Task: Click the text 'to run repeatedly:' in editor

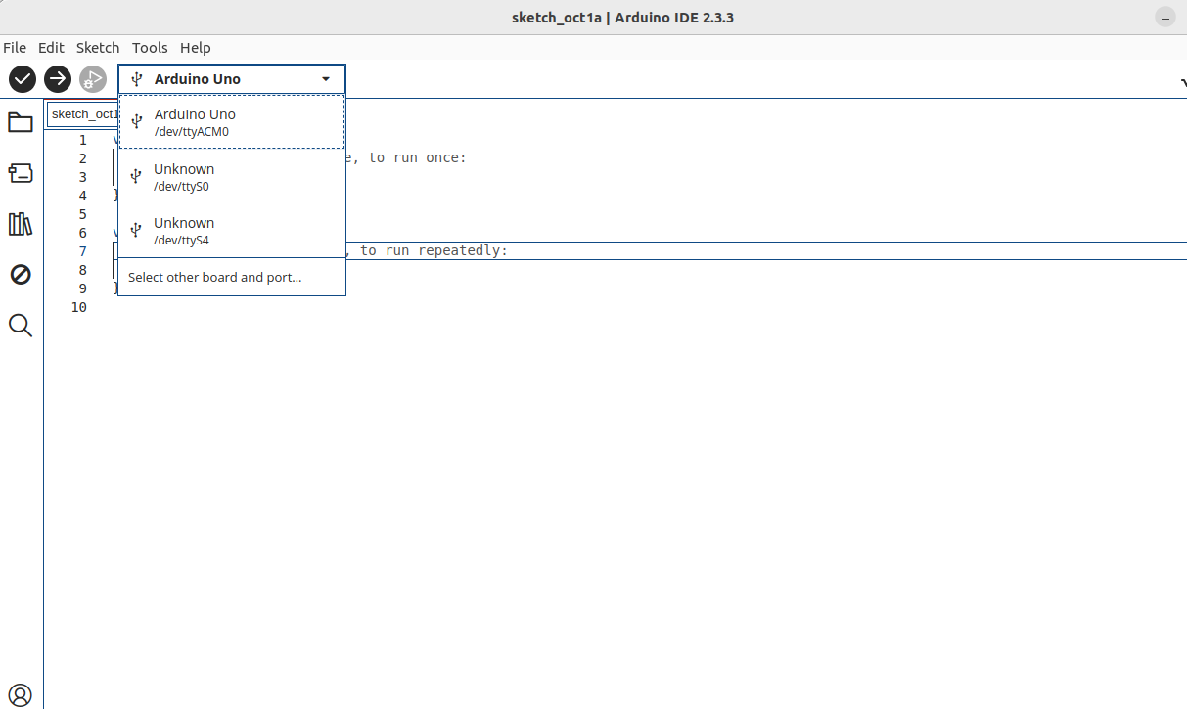Action: 434,251
